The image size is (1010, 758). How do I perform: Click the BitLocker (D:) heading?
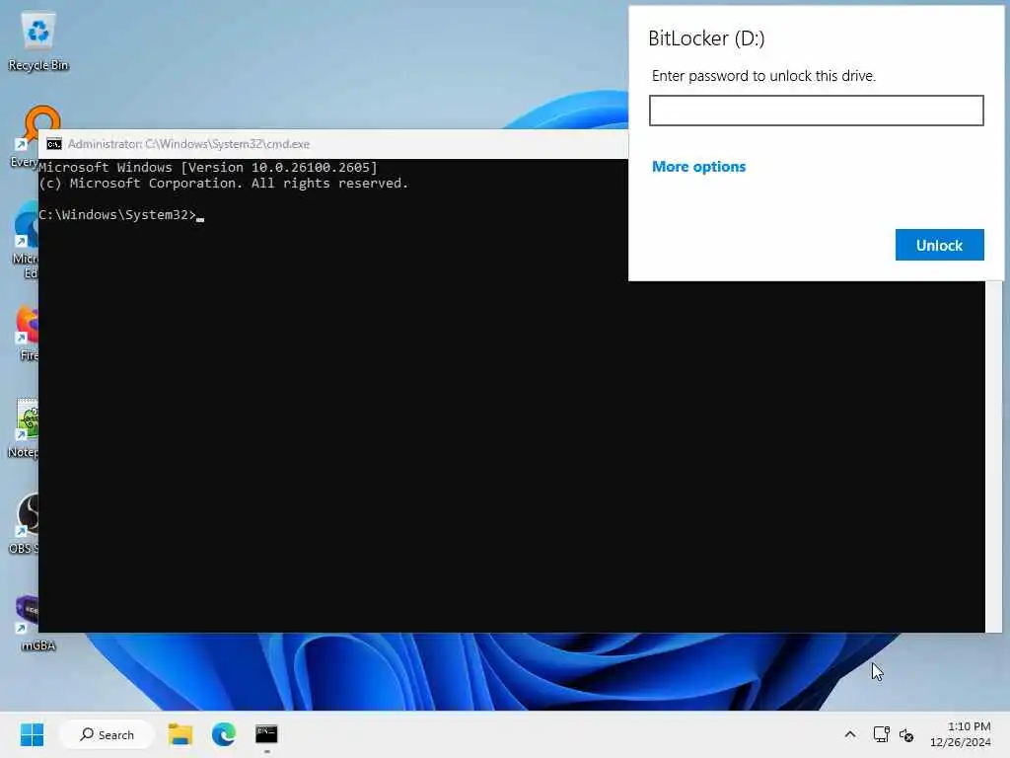[706, 38]
